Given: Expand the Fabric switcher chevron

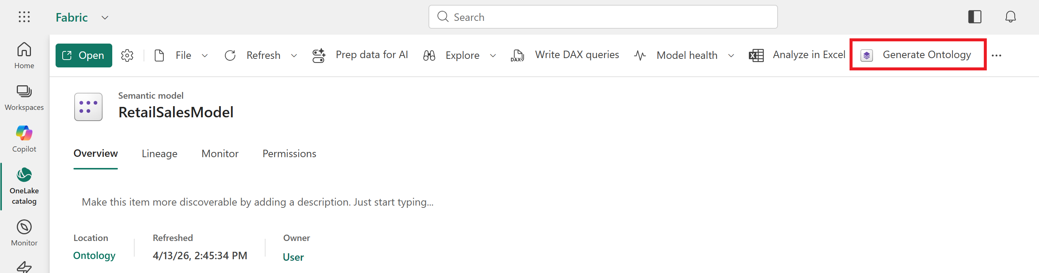Looking at the screenshot, I should [x=105, y=18].
